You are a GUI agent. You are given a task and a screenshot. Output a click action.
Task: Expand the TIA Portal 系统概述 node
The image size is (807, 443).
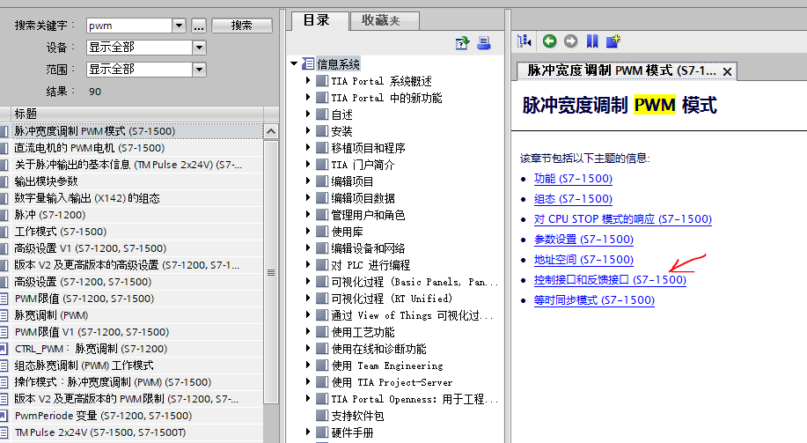coord(308,80)
